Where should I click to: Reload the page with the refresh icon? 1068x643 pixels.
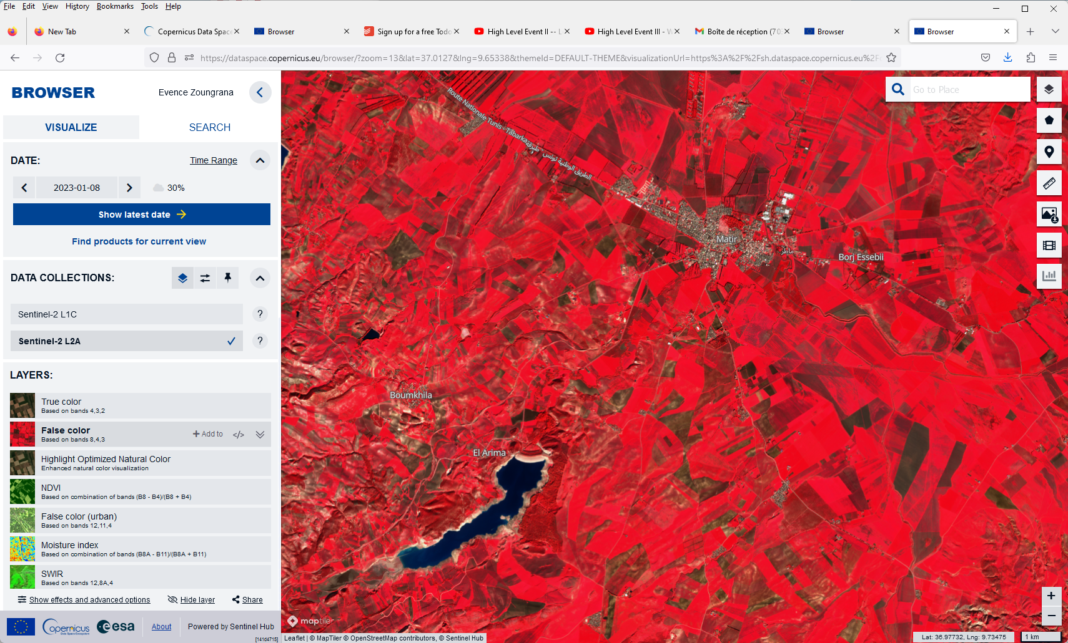click(x=60, y=58)
